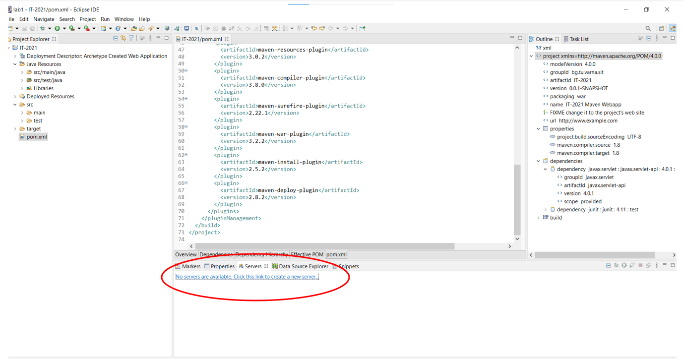Switch to the Dependencies tab
683x362 pixels.
click(x=216, y=254)
